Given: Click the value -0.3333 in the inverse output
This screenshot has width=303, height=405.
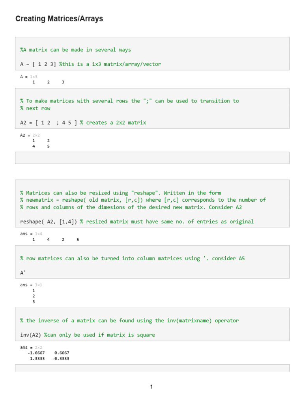Looking at the screenshot, I should (61, 359).
